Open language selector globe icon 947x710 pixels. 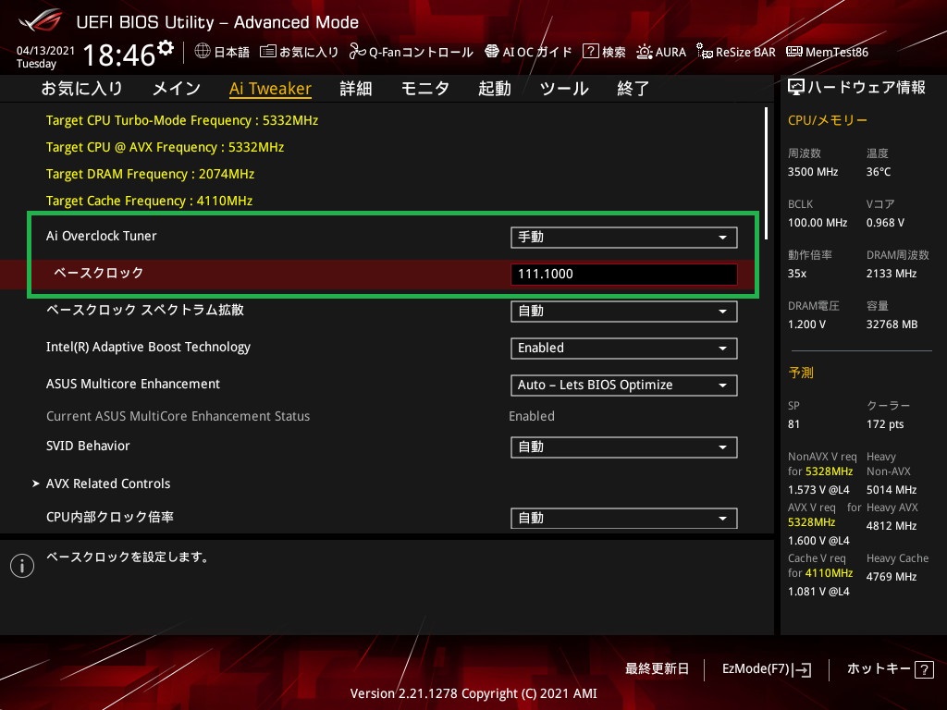click(203, 52)
